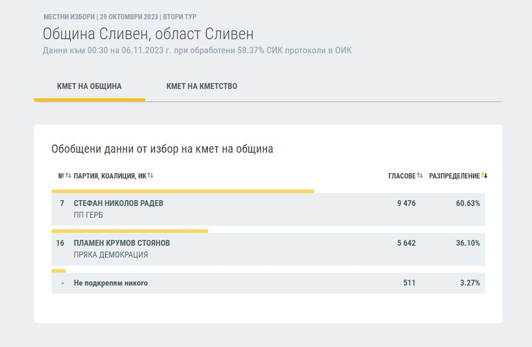Click the sort arrows beside the № column
532x347 pixels.
pyautogui.click(x=68, y=175)
